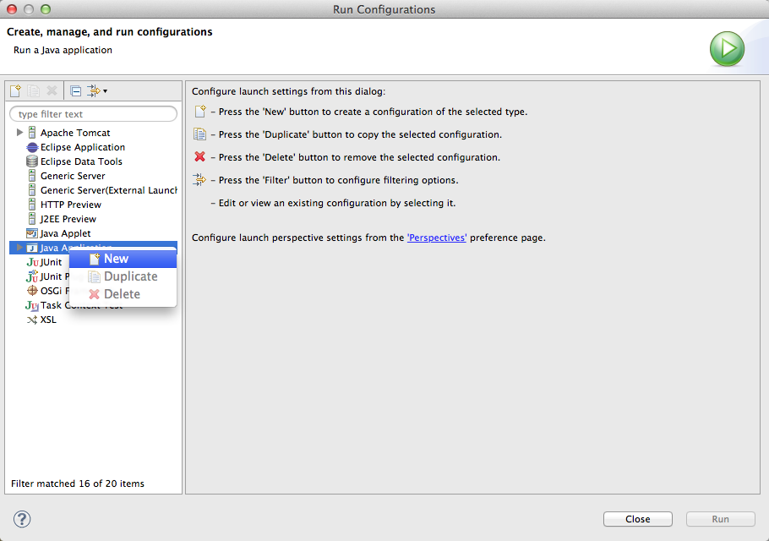Click the Close button
This screenshot has height=541, width=769.
pyautogui.click(x=637, y=519)
